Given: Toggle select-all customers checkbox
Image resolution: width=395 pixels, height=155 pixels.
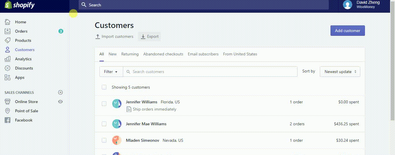Looking at the screenshot, I should point(104,87).
